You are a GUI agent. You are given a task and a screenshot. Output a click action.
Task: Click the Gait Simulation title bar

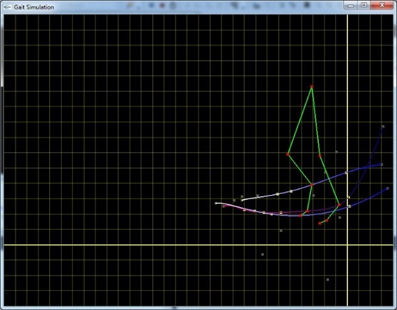pyautogui.click(x=165, y=6)
